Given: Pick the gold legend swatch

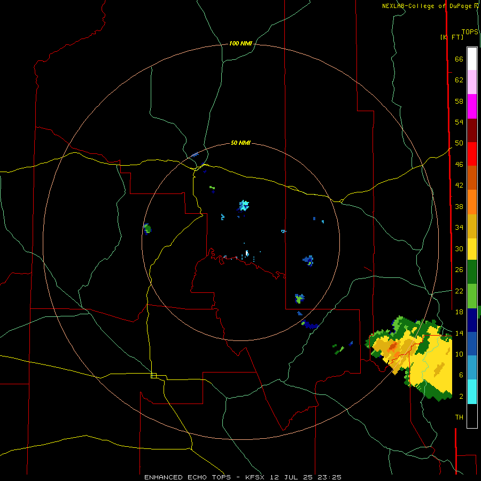Looking at the screenshot, I should pos(472,226).
